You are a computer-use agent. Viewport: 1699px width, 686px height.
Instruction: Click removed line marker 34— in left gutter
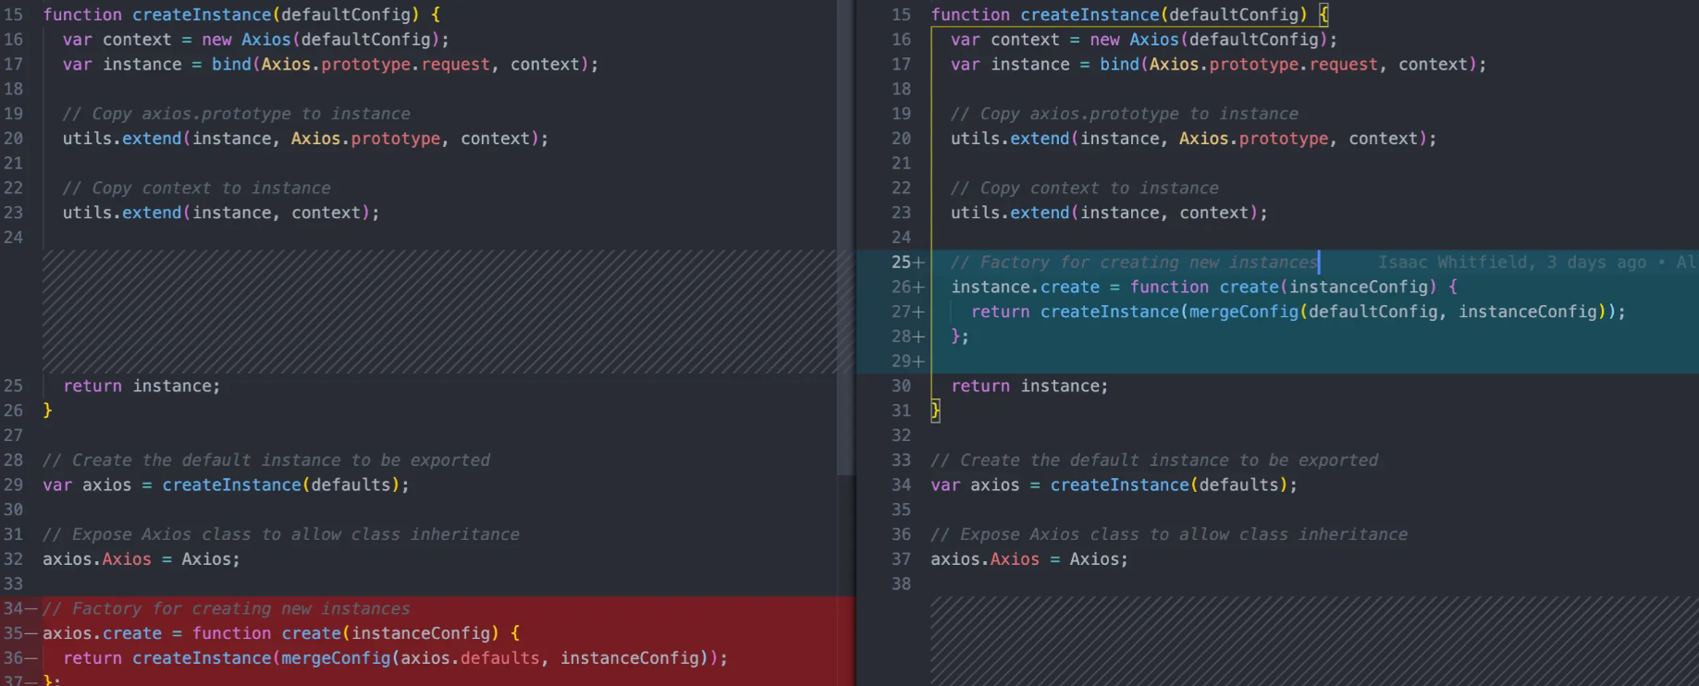click(x=19, y=608)
